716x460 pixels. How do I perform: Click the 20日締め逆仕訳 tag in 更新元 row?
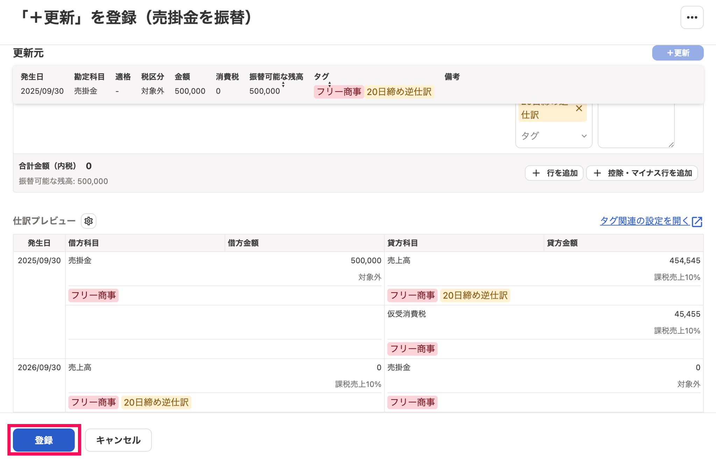399,92
